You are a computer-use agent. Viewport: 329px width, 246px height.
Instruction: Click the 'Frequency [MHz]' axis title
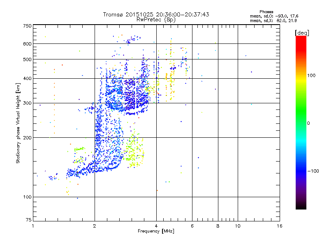pyautogui.click(x=156, y=231)
